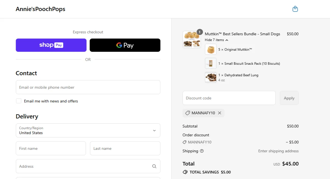The image size is (330, 179).
Task: Pay with the Shop Pay button
Action: [51, 45]
